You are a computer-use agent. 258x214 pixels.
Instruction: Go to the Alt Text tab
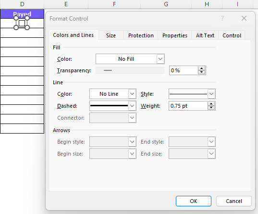(x=205, y=35)
